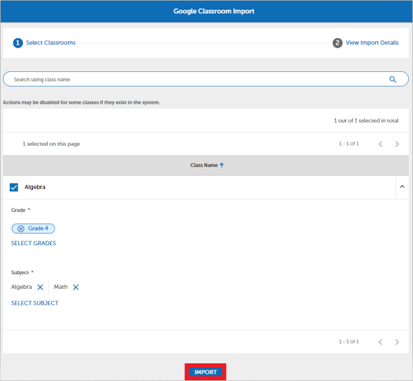Click the IMPORT button

pos(205,372)
